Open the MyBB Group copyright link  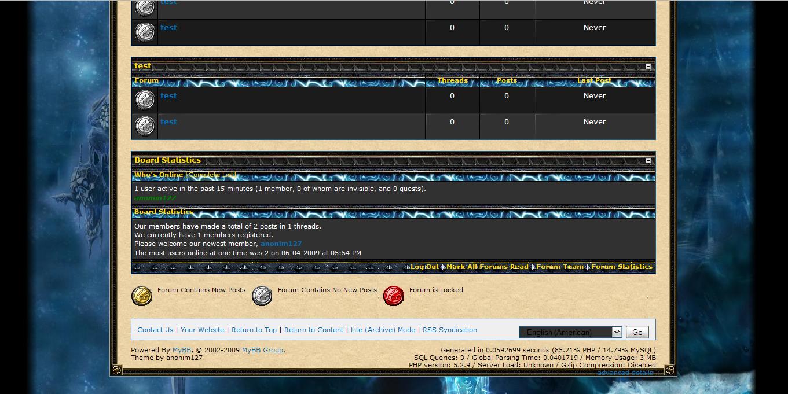pyautogui.click(x=262, y=350)
